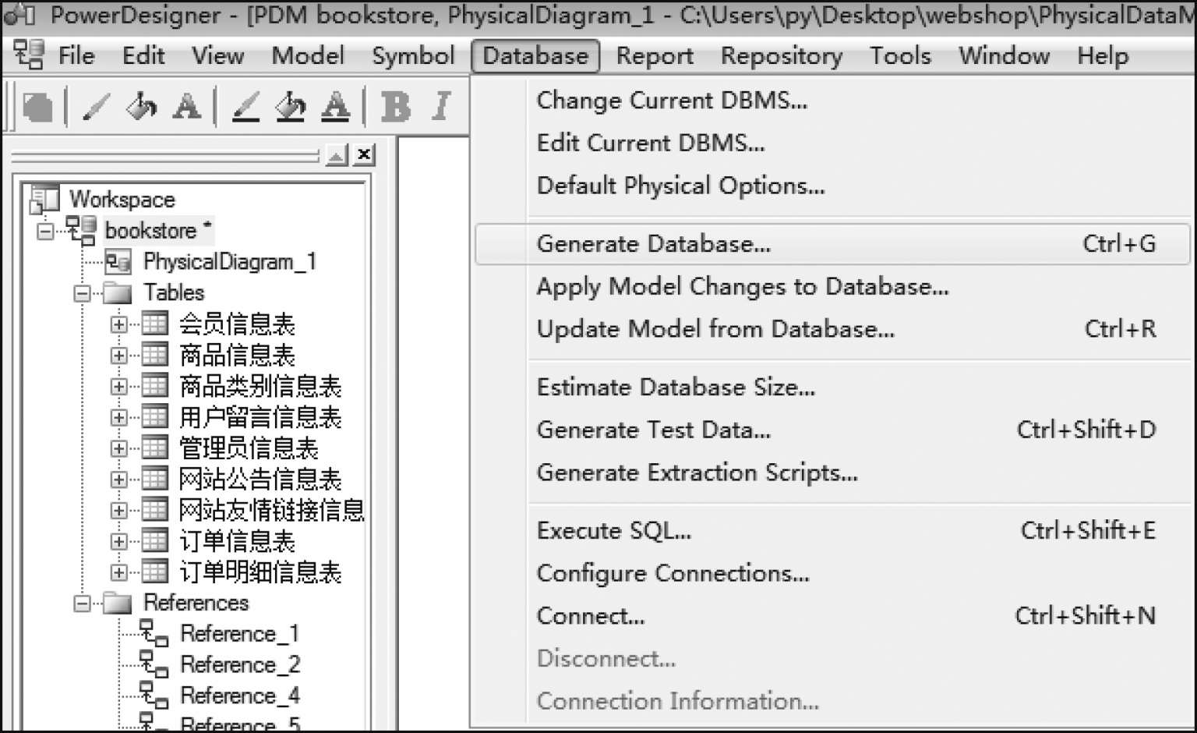Open the Edit menu

click(143, 56)
